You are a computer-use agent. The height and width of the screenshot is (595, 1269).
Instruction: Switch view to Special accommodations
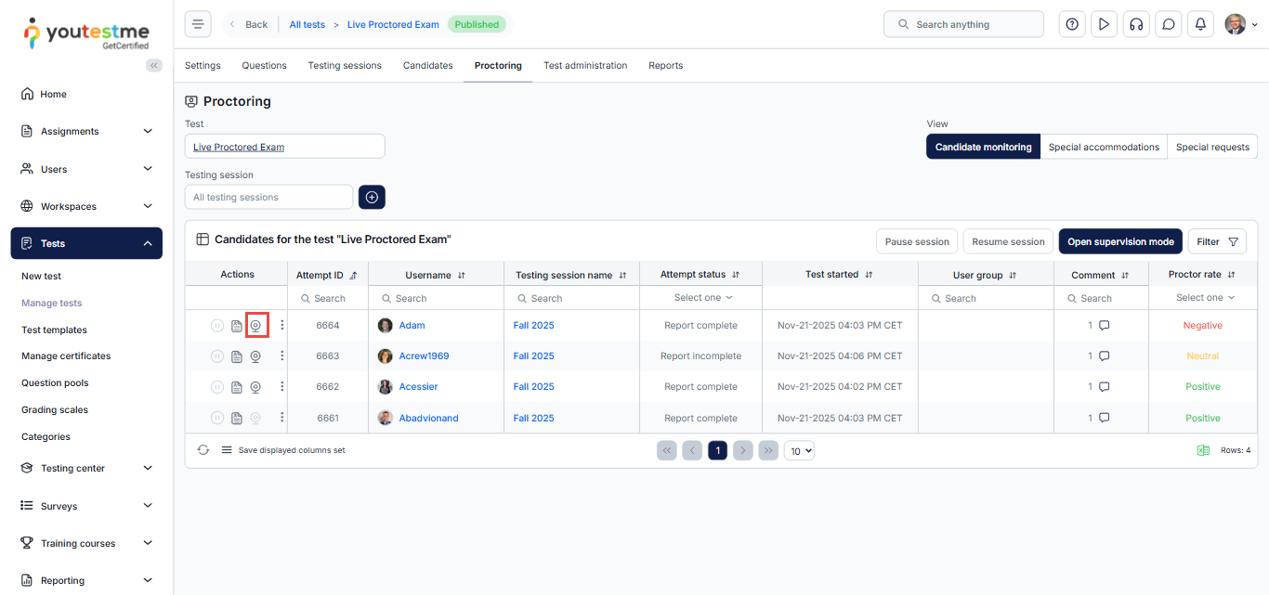pos(1104,147)
